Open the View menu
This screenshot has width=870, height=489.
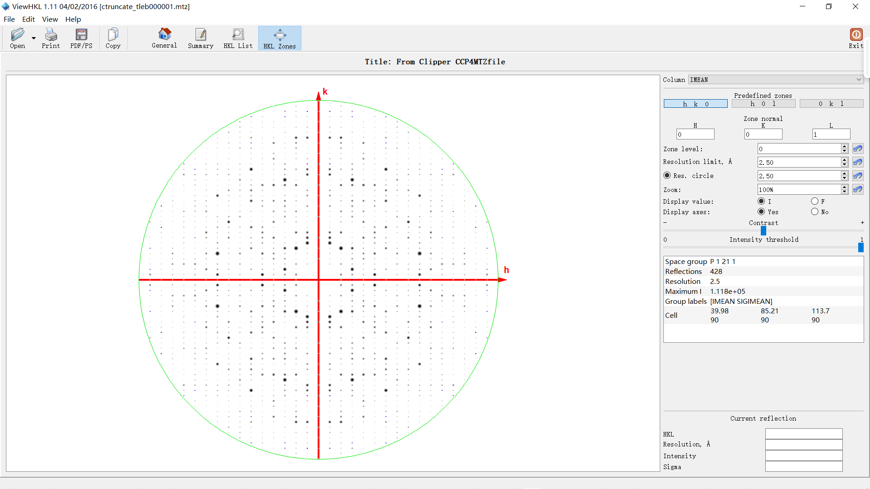click(50, 19)
